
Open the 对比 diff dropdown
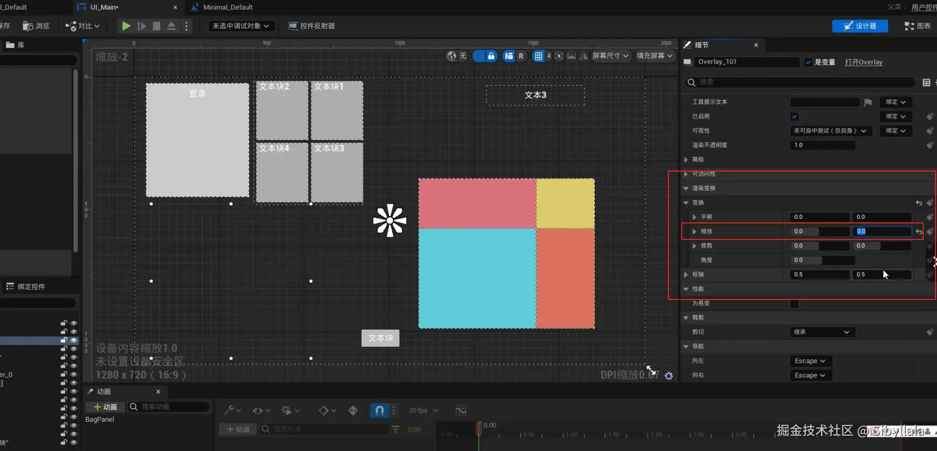(x=83, y=26)
